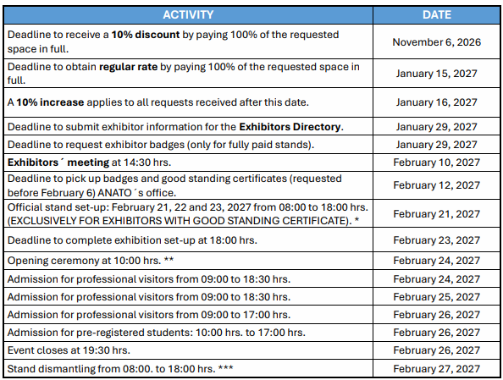
Task: Click the February 10, 2027 date cell
Action: tap(437, 162)
